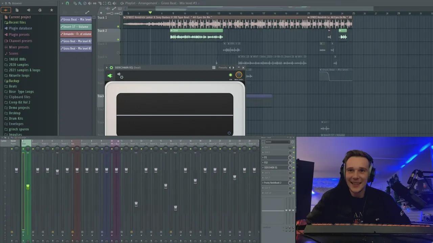Select the magnifying glass zoom tool in the toolbar
This screenshot has height=243, width=433.
(x=109, y=3)
